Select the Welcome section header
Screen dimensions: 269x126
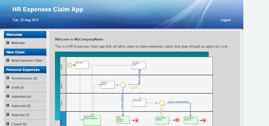click(x=25, y=35)
